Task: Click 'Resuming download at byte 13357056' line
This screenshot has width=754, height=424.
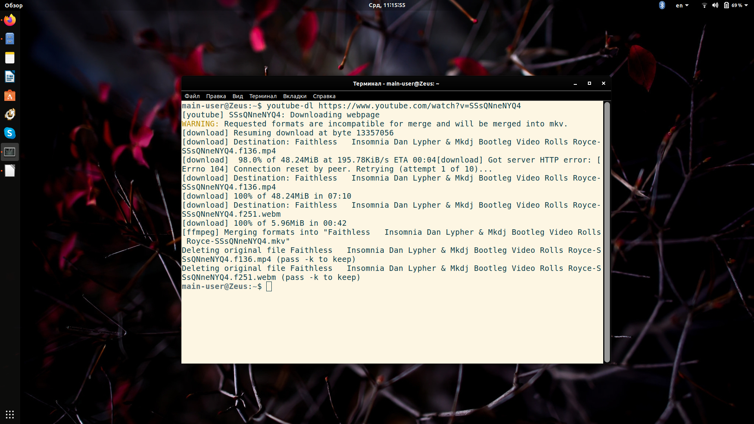Action: [287, 133]
